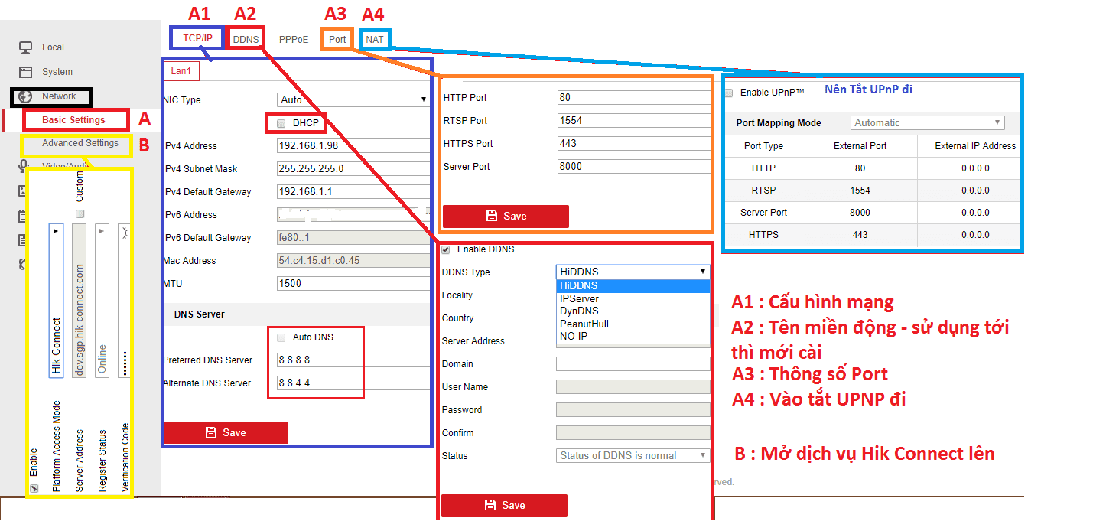Toggle the Enable checkbox for Hik-Connect
1106x531 pixels.
34,489
